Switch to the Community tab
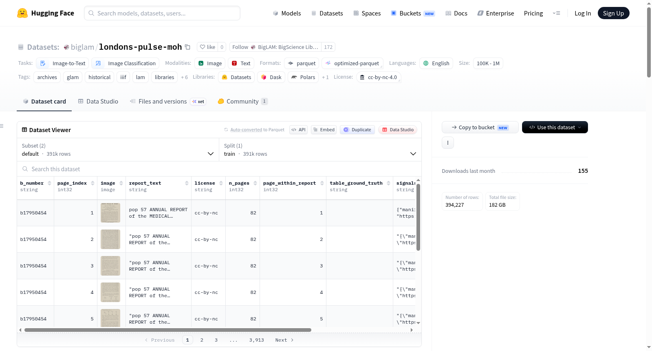Viewport: 652px width, 351px height. [x=242, y=102]
